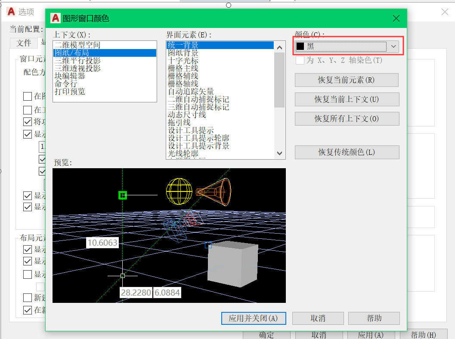Click the orange wireframe cone in preview
This screenshot has height=339, width=455.
tap(214, 192)
